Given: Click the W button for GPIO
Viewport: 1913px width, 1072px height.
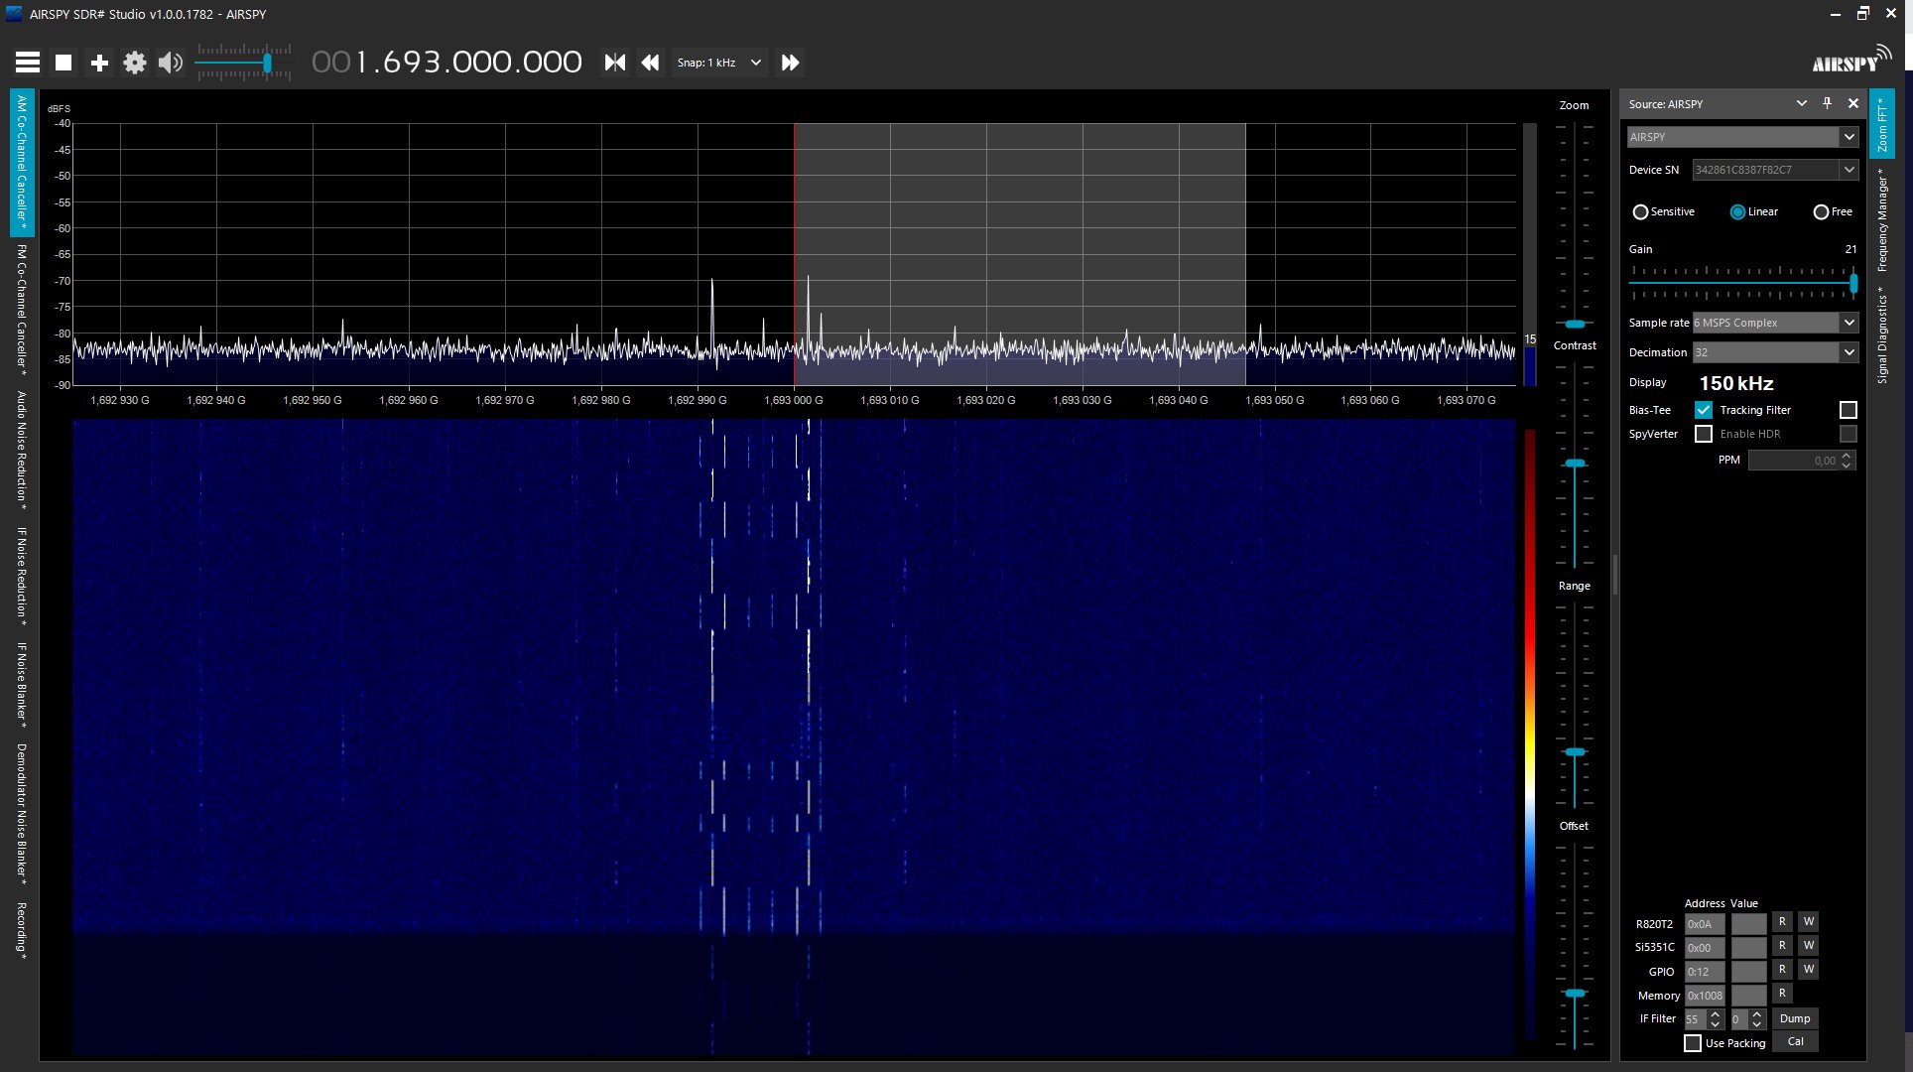Looking at the screenshot, I should (x=1809, y=970).
